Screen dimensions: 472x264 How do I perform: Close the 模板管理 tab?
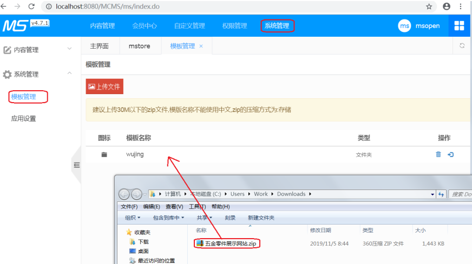(x=201, y=46)
